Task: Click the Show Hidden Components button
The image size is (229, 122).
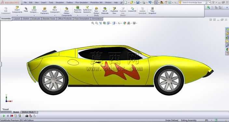Action: click(67, 11)
